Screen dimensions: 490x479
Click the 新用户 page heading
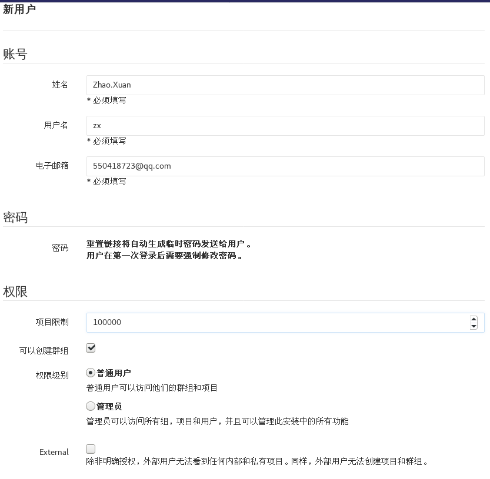tap(19, 9)
